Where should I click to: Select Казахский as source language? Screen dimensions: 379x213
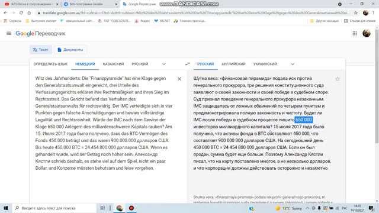pos(113,64)
